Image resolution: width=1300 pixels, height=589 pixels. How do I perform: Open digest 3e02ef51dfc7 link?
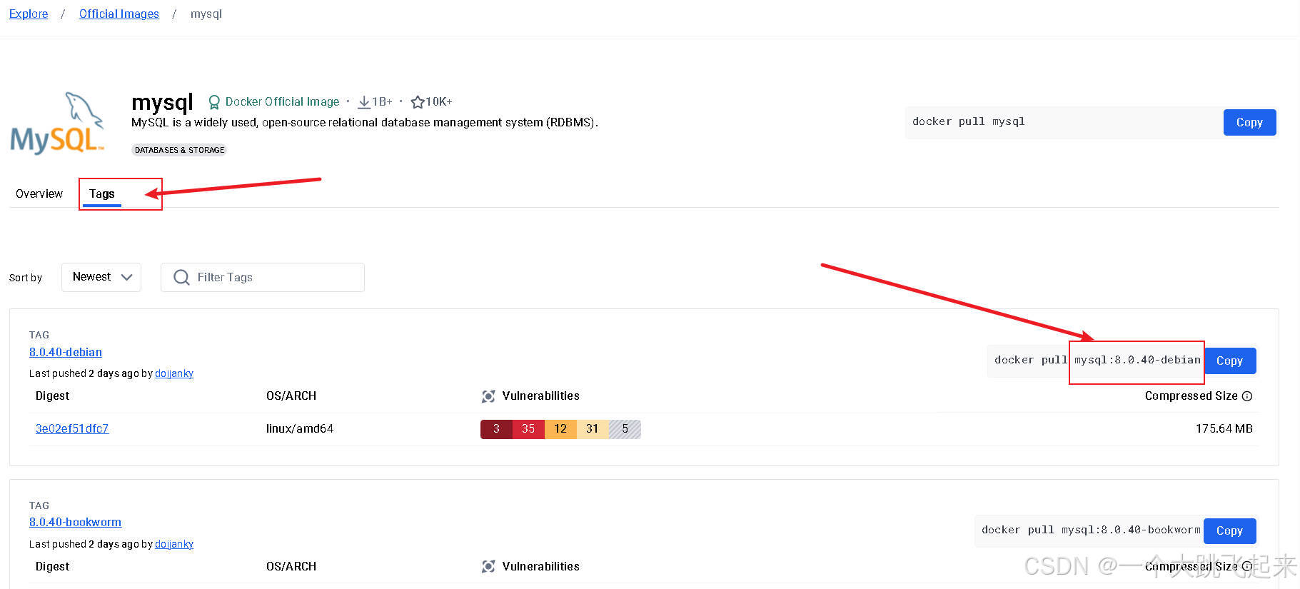click(72, 428)
